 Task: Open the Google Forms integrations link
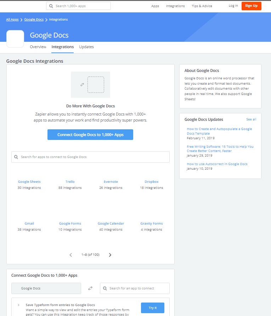70,224
